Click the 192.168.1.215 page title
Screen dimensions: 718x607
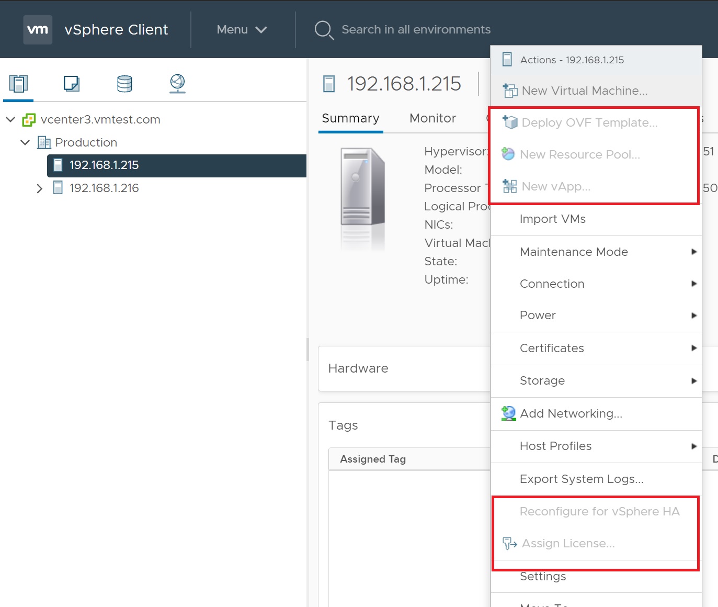pyautogui.click(x=404, y=84)
